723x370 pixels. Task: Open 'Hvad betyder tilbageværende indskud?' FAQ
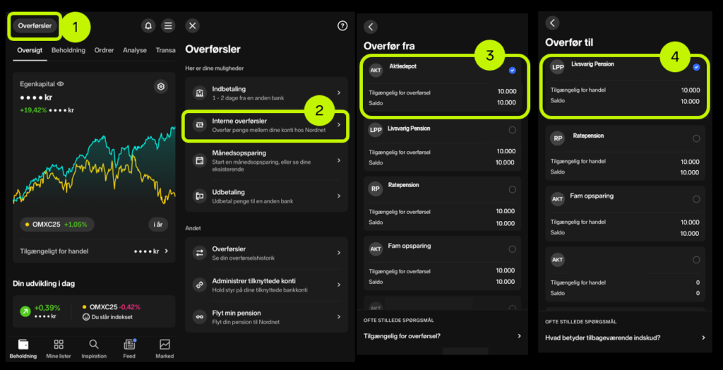coord(626,338)
